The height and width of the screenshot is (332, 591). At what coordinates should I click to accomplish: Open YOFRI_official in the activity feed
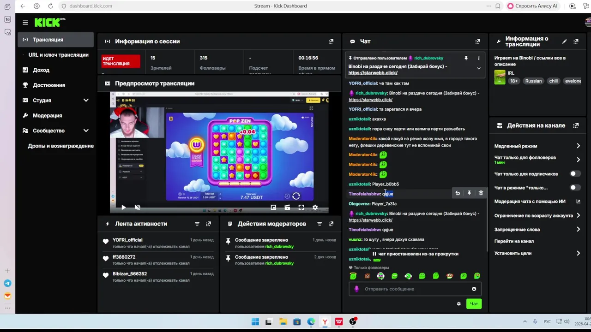pos(127,240)
